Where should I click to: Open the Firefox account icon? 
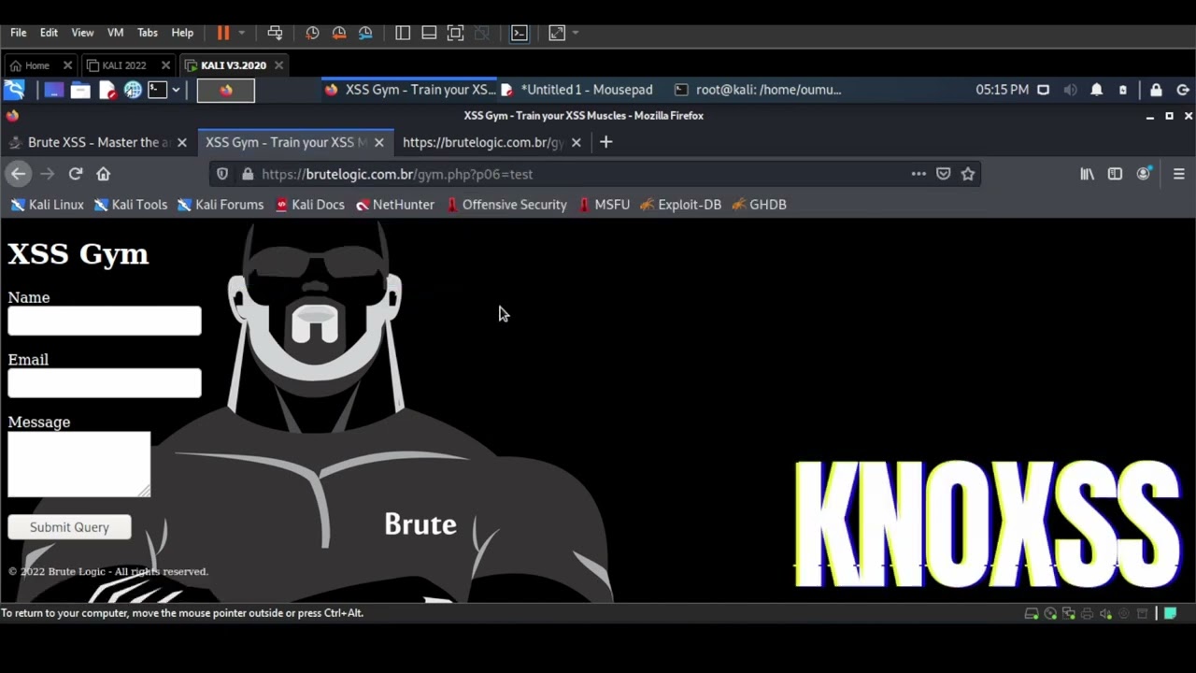pos(1144,174)
